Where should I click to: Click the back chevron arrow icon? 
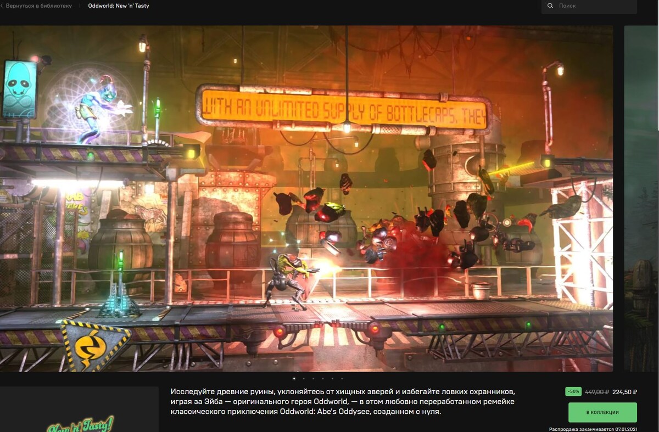pyautogui.click(x=2, y=6)
